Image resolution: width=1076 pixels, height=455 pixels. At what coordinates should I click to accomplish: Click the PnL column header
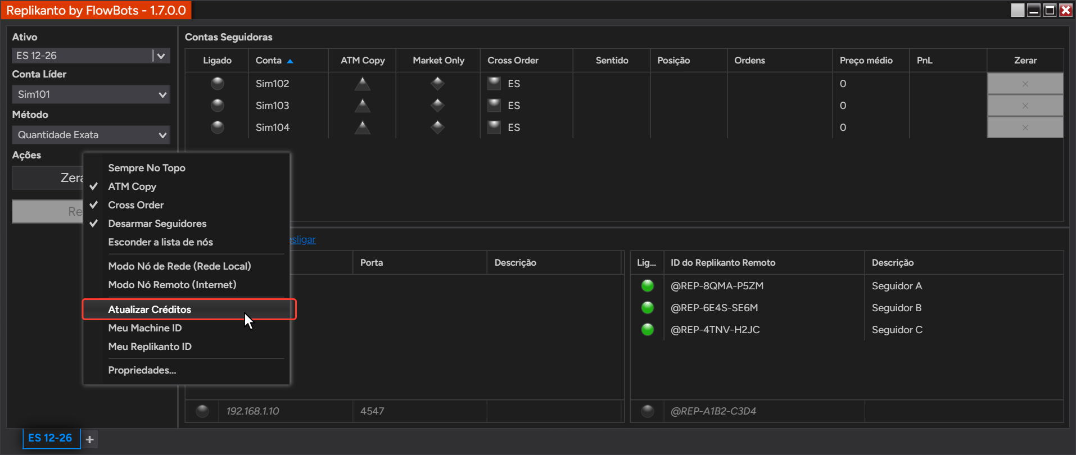click(x=948, y=61)
